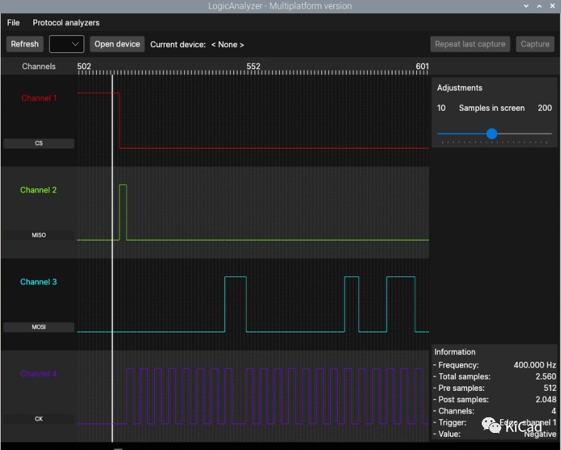
Task: Open the window title bar menu arrow
Action: (526, 6)
